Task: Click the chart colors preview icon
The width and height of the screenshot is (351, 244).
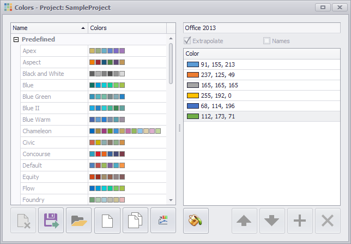Action: pyautogui.click(x=163, y=220)
